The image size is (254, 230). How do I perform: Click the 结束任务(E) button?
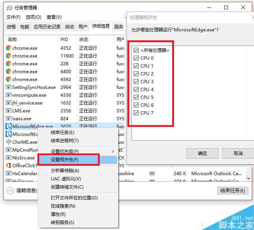(x=232, y=190)
